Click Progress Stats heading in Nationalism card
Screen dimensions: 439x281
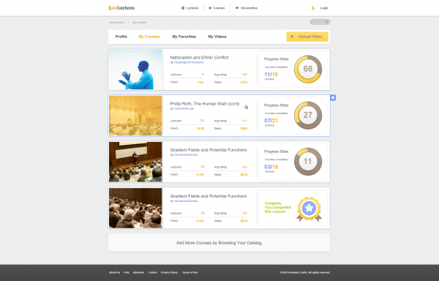coord(276,59)
